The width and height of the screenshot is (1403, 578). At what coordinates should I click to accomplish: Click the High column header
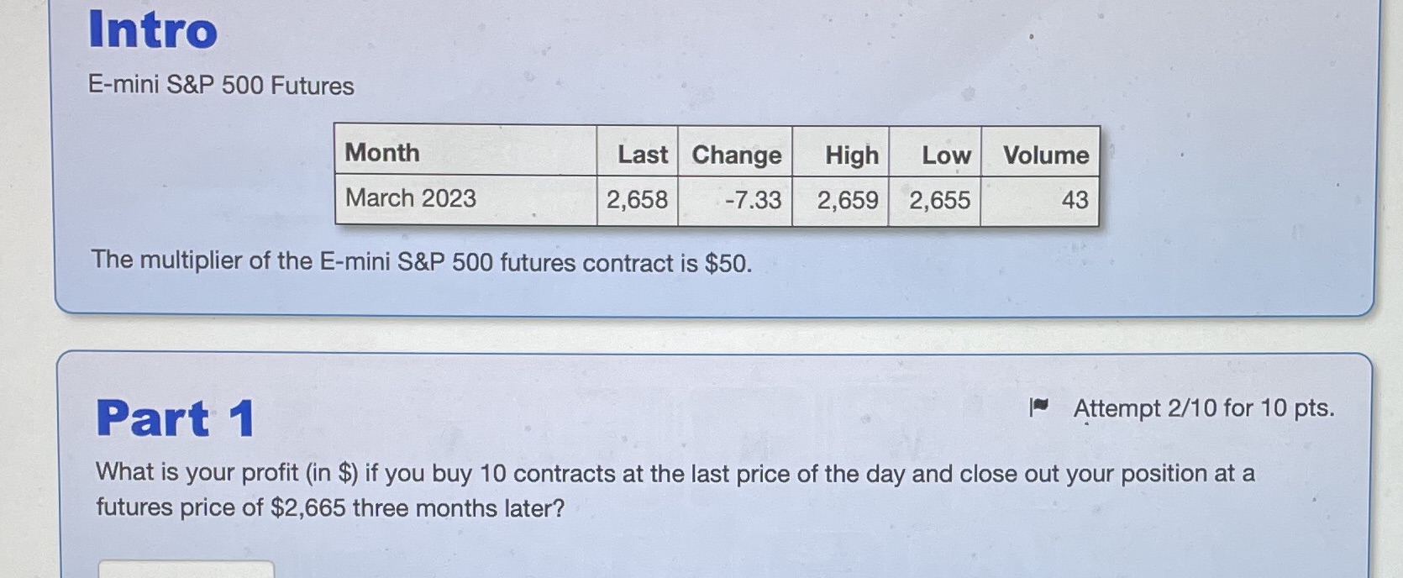click(x=851, y=155)
